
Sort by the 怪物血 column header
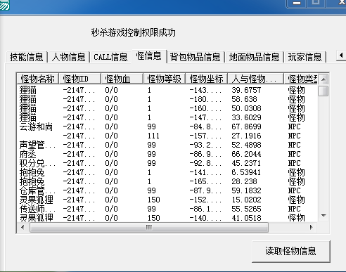122,79
